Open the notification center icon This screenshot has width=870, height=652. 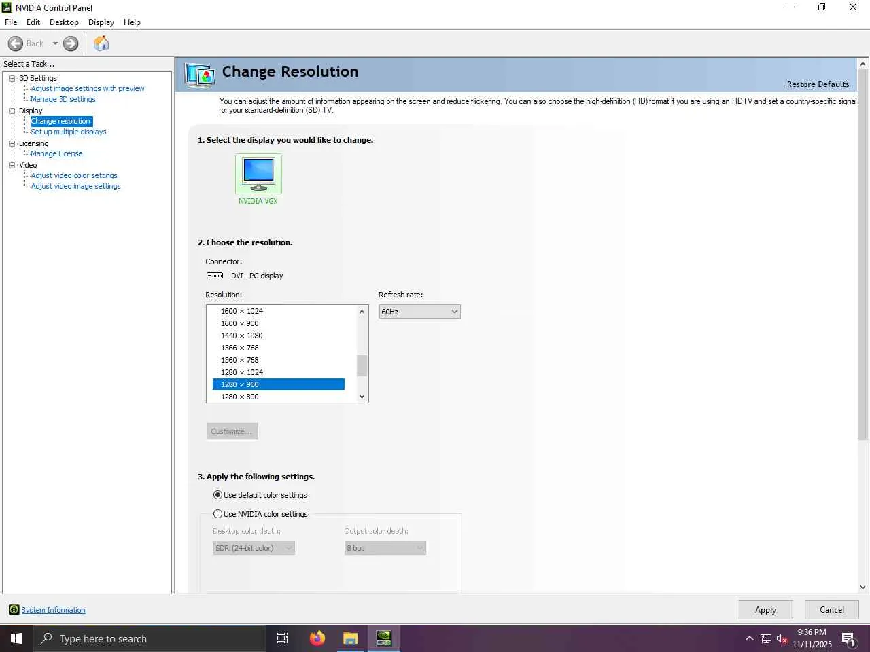(x=849, y=638)
